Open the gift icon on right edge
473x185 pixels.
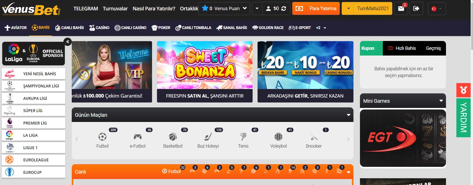pyautogui.click(x=463, y=90)
